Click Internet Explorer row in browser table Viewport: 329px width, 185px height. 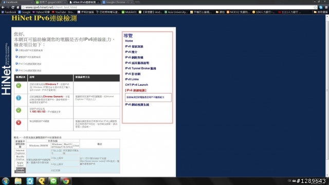pos(20,152)
